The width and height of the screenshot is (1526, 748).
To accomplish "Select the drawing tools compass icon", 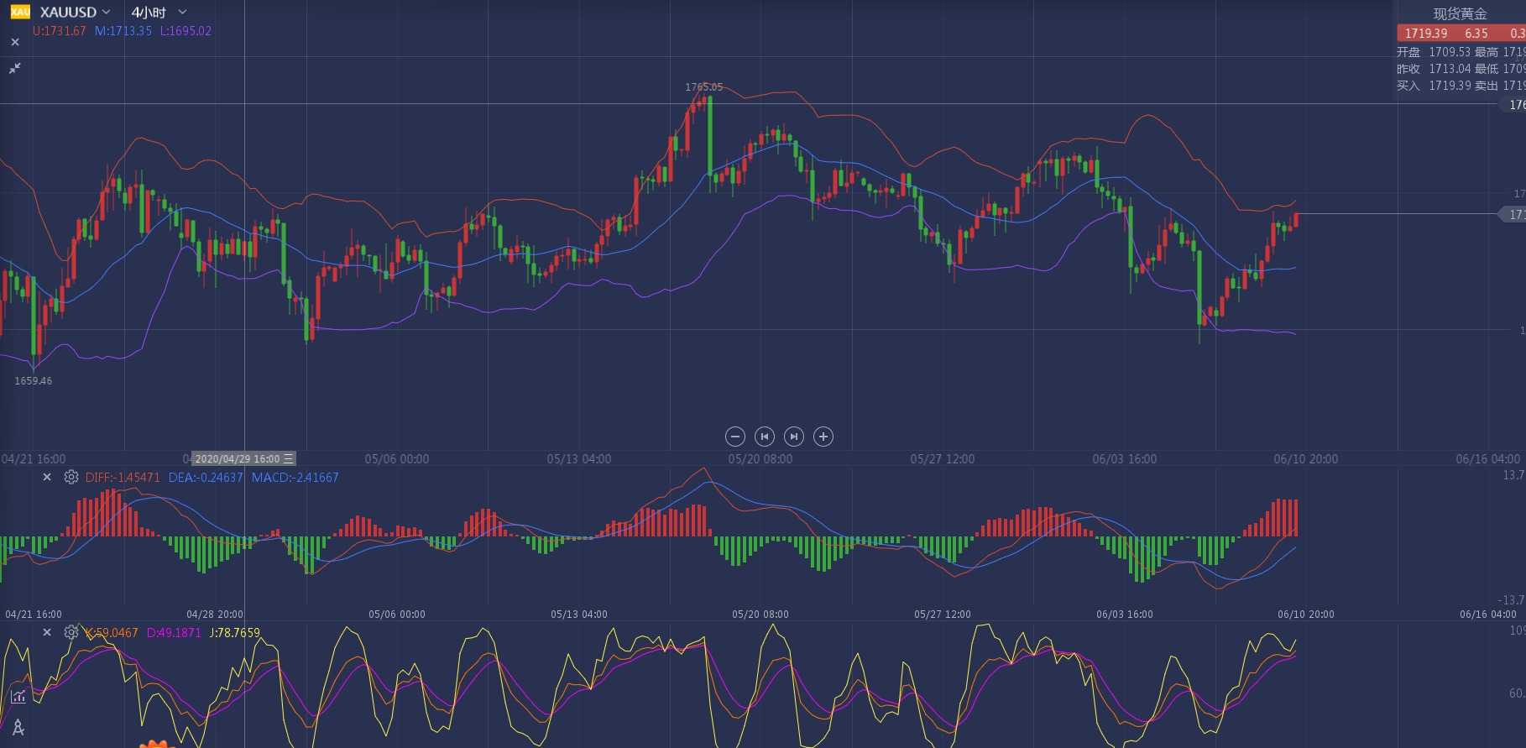I will coord(18,727).
